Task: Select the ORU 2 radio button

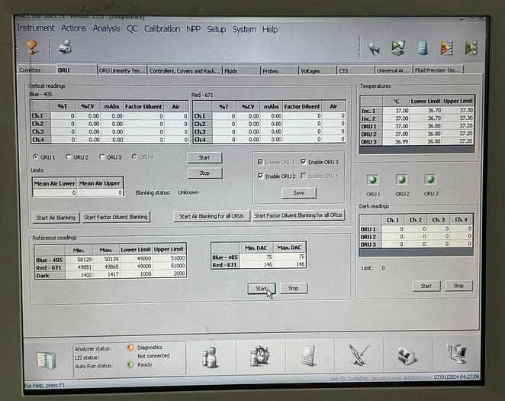Action: point(69,157)
